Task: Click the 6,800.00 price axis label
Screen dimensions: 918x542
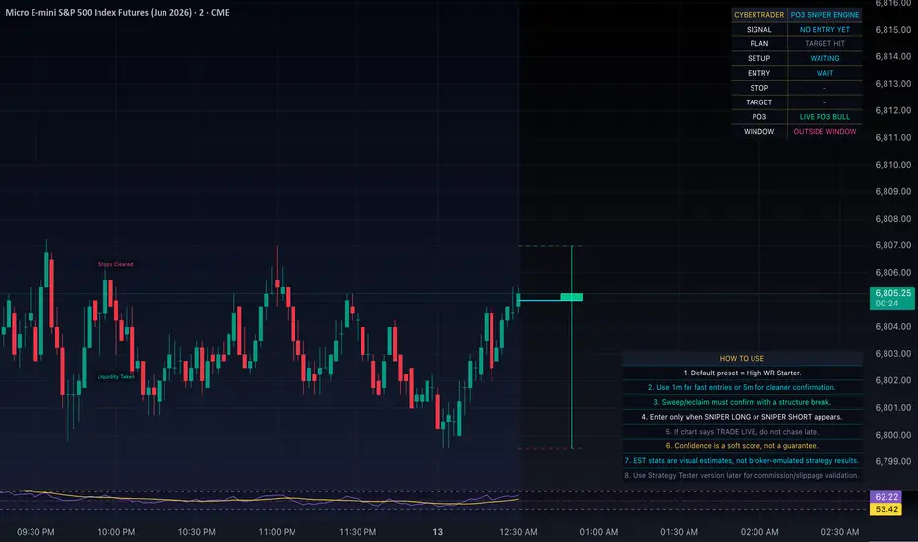Action: coord(892,435)
